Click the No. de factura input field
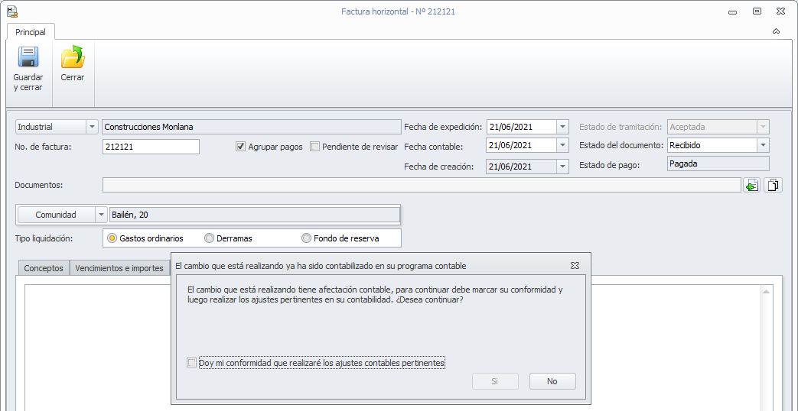This screenshot has height=411, width=798. pyautogui.click(x=150, y=147)
